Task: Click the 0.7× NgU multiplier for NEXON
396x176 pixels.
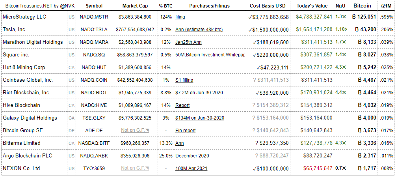Action: [340, 169]
